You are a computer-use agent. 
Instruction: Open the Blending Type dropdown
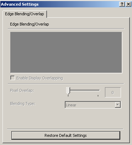click(93, 105)
